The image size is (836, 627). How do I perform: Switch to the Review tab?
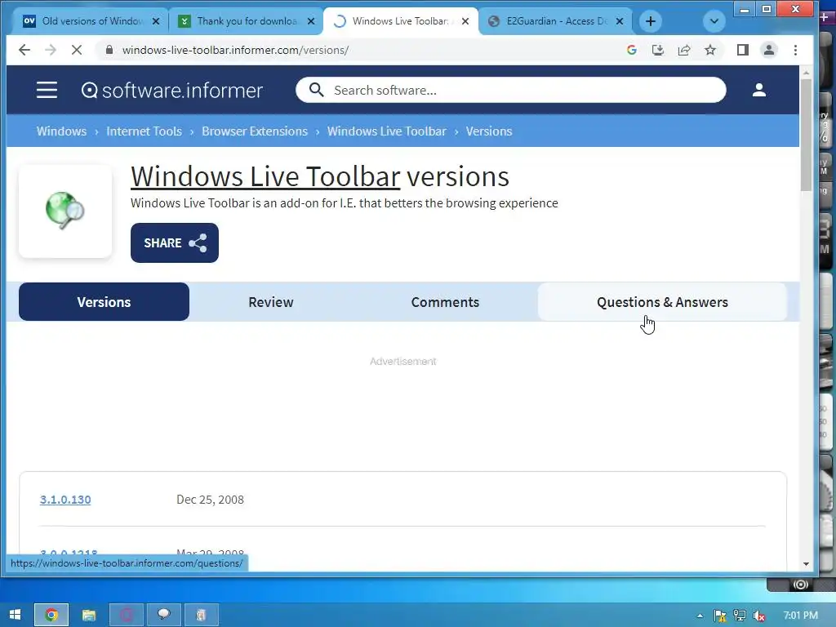[271, 302]
